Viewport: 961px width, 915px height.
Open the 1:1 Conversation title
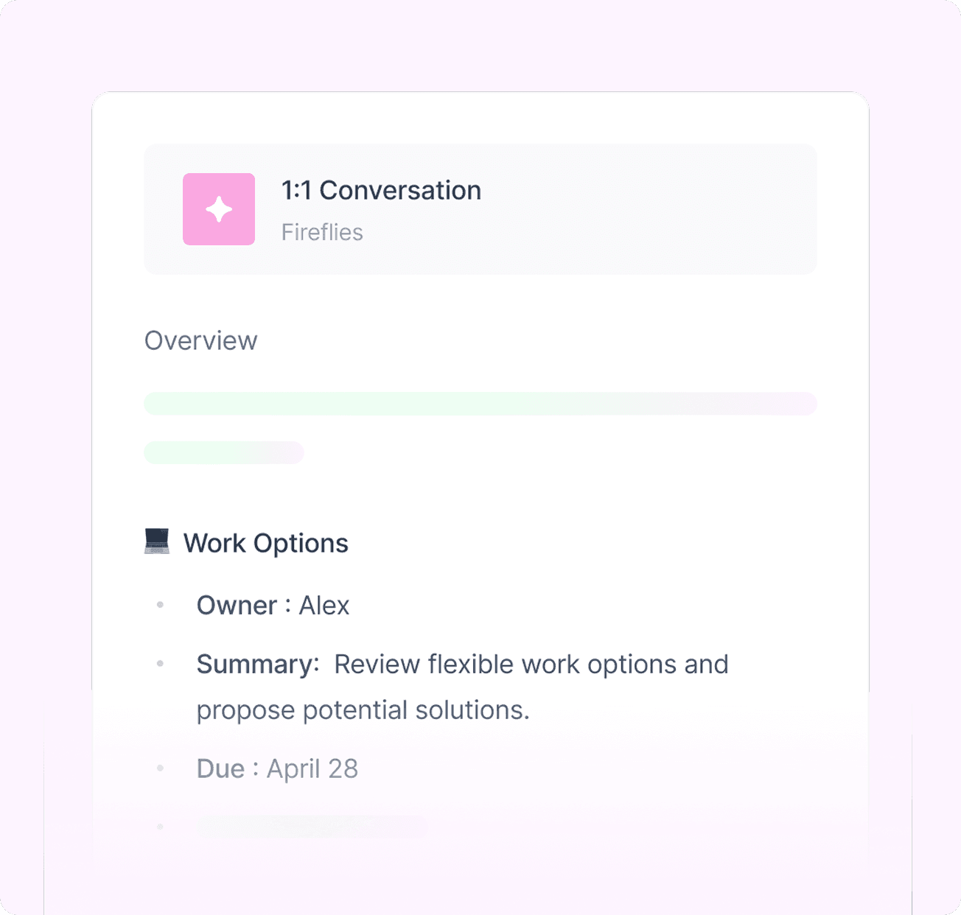pyautogui.click(x=381, y=190)
